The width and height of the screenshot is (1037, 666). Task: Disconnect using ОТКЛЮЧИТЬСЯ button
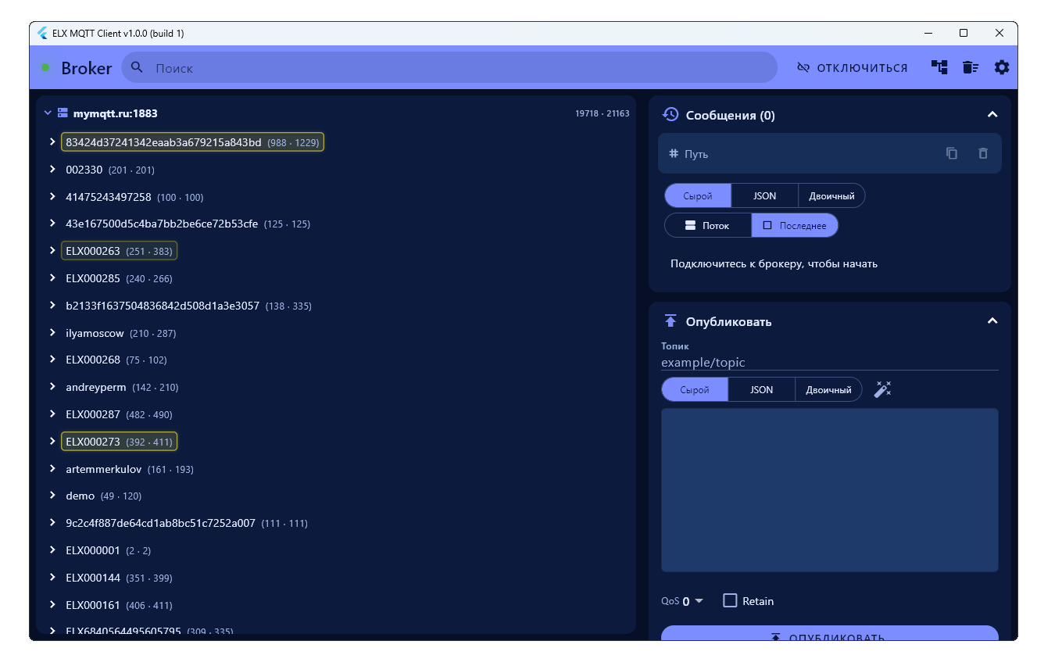852,68
